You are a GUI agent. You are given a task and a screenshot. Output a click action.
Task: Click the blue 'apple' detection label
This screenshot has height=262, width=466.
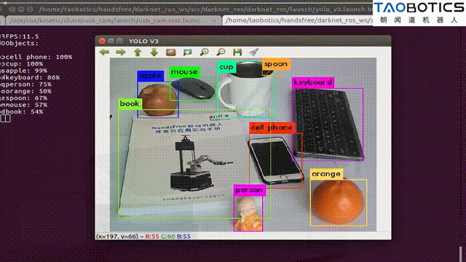click(x=151, y=76)
